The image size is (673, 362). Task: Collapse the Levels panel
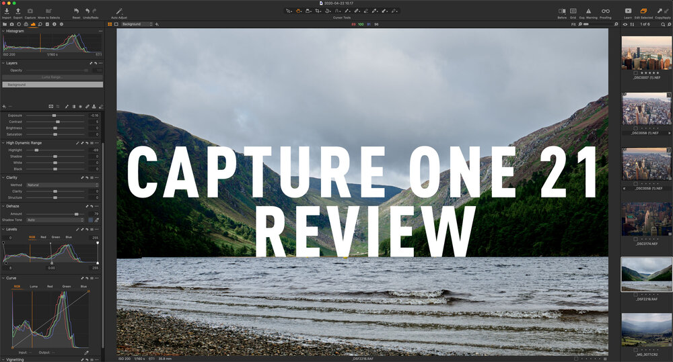click(3, 229)
